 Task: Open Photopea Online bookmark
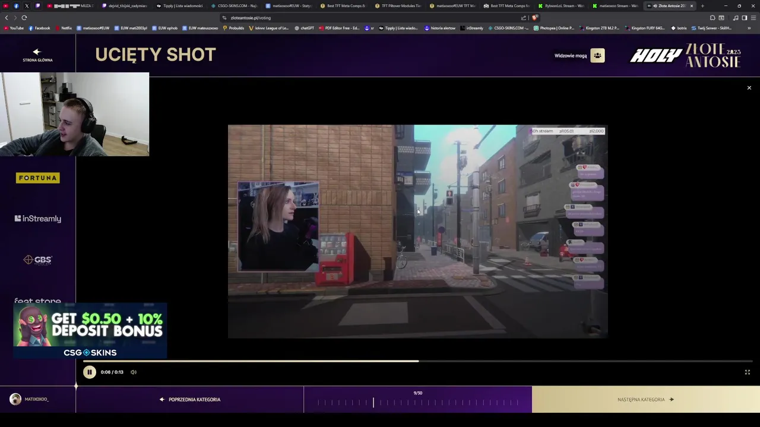point(554,28)
